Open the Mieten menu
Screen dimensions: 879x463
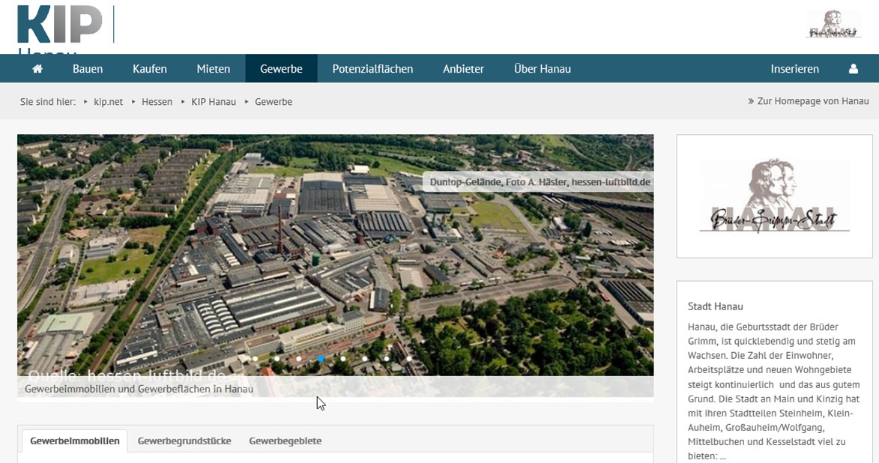pyautogui.click(x=214, y=69)
